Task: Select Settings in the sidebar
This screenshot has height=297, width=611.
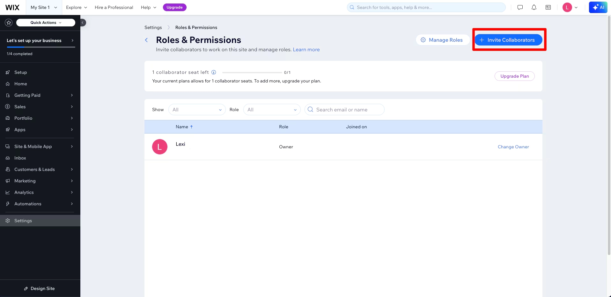Action: point(23,221)
